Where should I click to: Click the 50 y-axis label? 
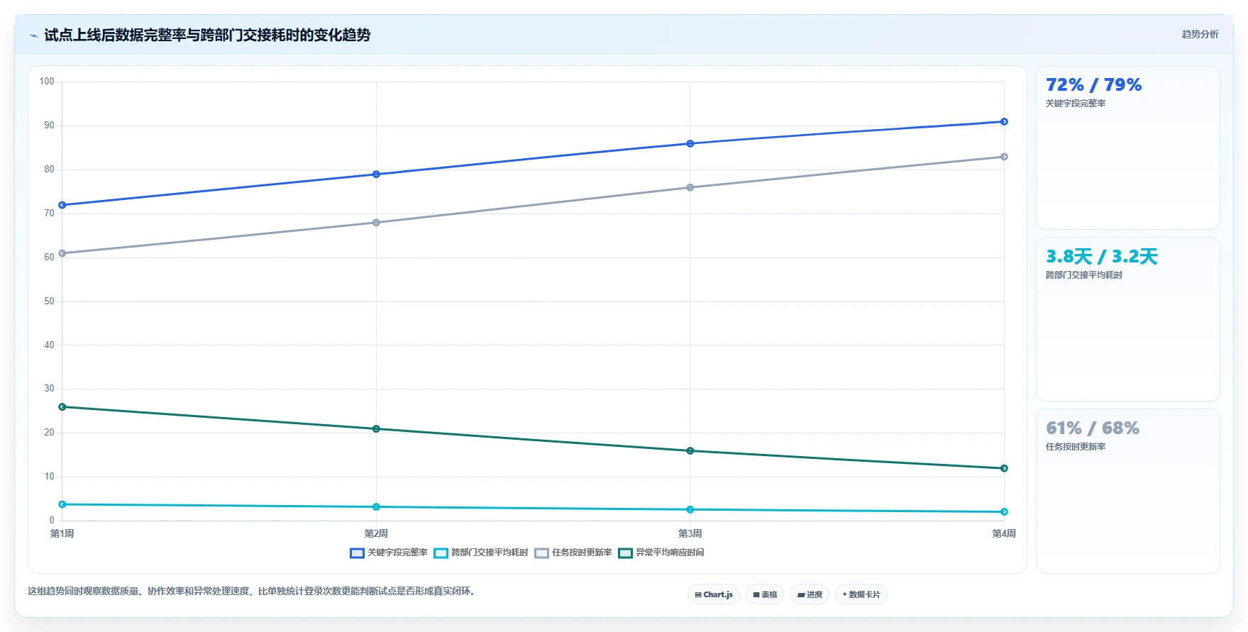point(49,301)
